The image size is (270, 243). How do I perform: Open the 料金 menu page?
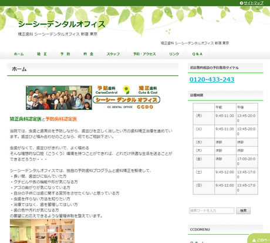(88, 54)
